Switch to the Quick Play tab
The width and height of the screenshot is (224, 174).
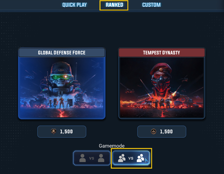(74, 5)
